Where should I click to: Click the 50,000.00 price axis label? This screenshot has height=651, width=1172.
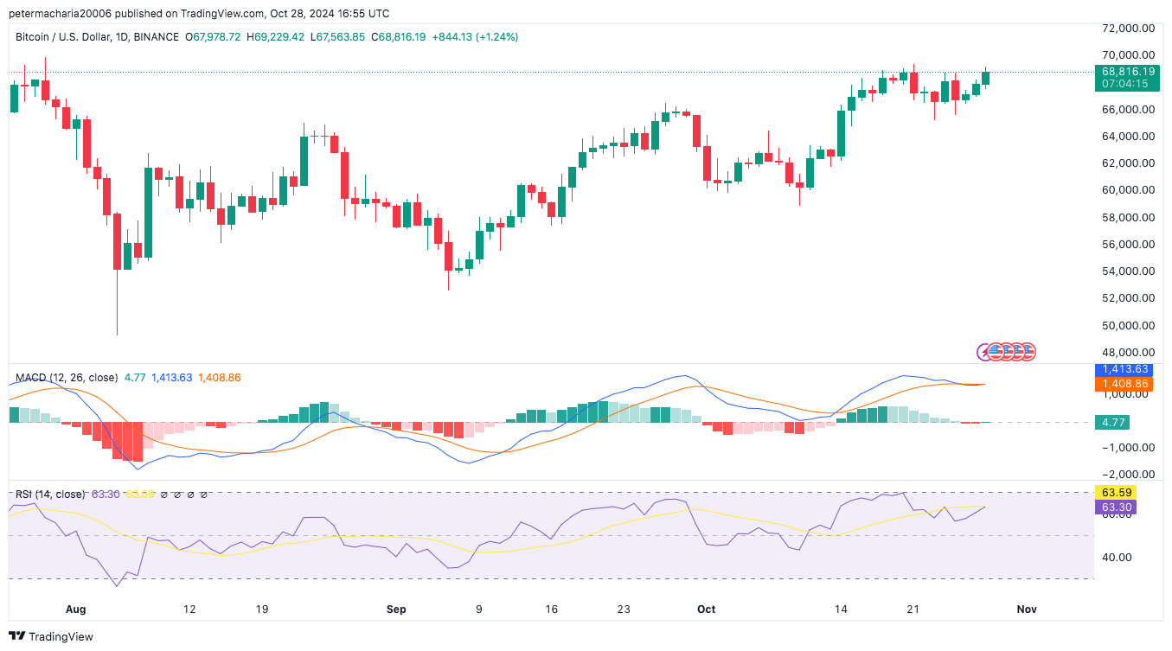coord(1129,326)
